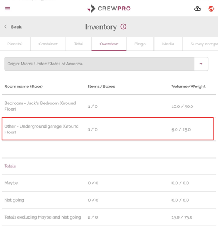Open the Total tab
Viewport: 218px width, 246px height.
(x=78, y=44)
